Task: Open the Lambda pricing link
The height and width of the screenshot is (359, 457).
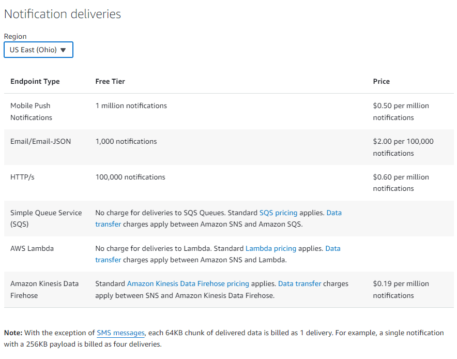Action: pos(271,248)
